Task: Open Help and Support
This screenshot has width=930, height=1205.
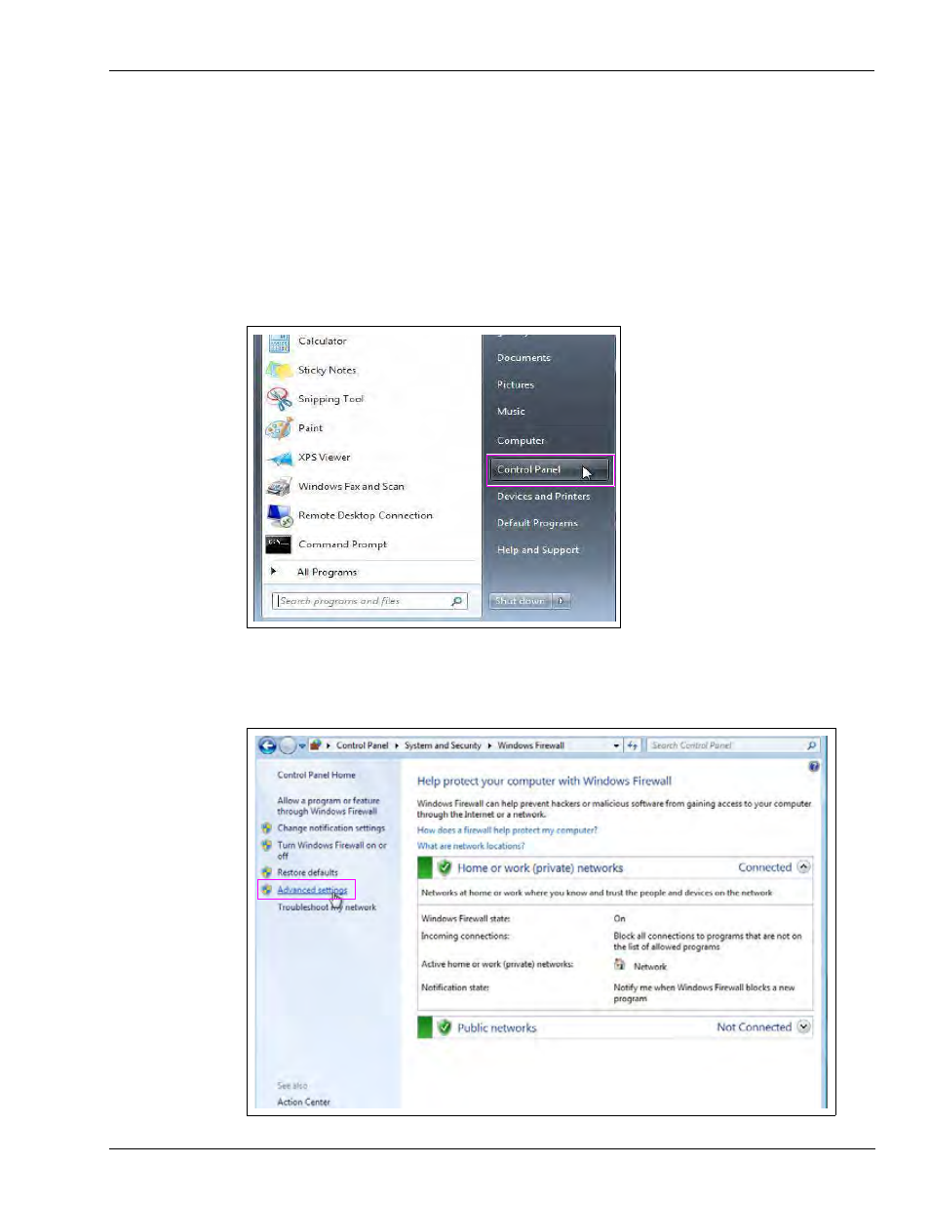Action: 538,550
